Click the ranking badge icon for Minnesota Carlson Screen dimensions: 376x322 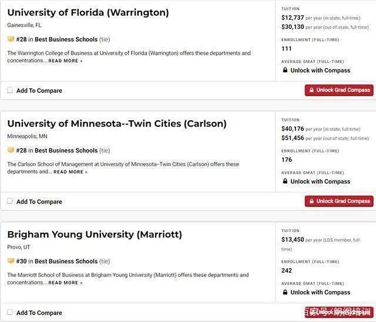pyautogui.click(x=11, y=150)
